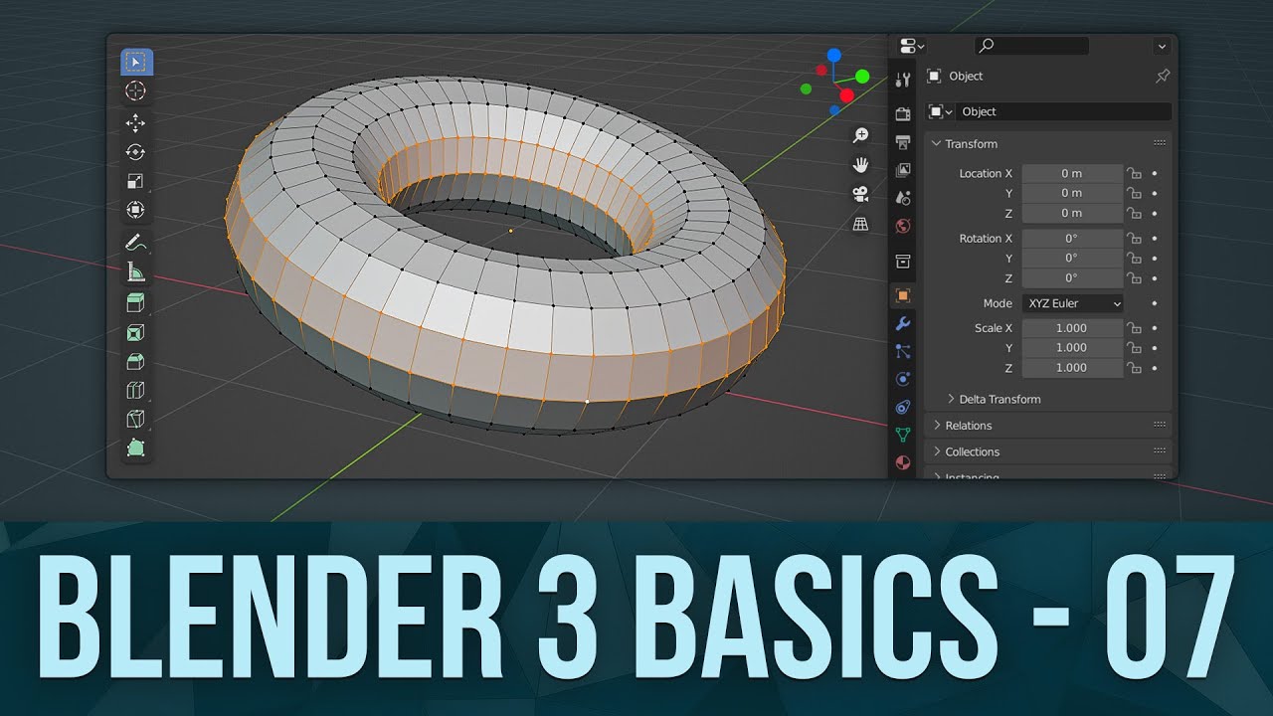Screen dimensions: 1273x716
Task: Open the Physics properties tab
Action: coord(903,379)
